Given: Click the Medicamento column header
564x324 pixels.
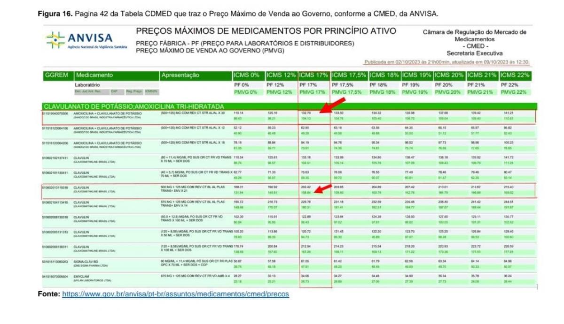Looking at the screenshot, I should pyautogui.click(x=94, y=75).
